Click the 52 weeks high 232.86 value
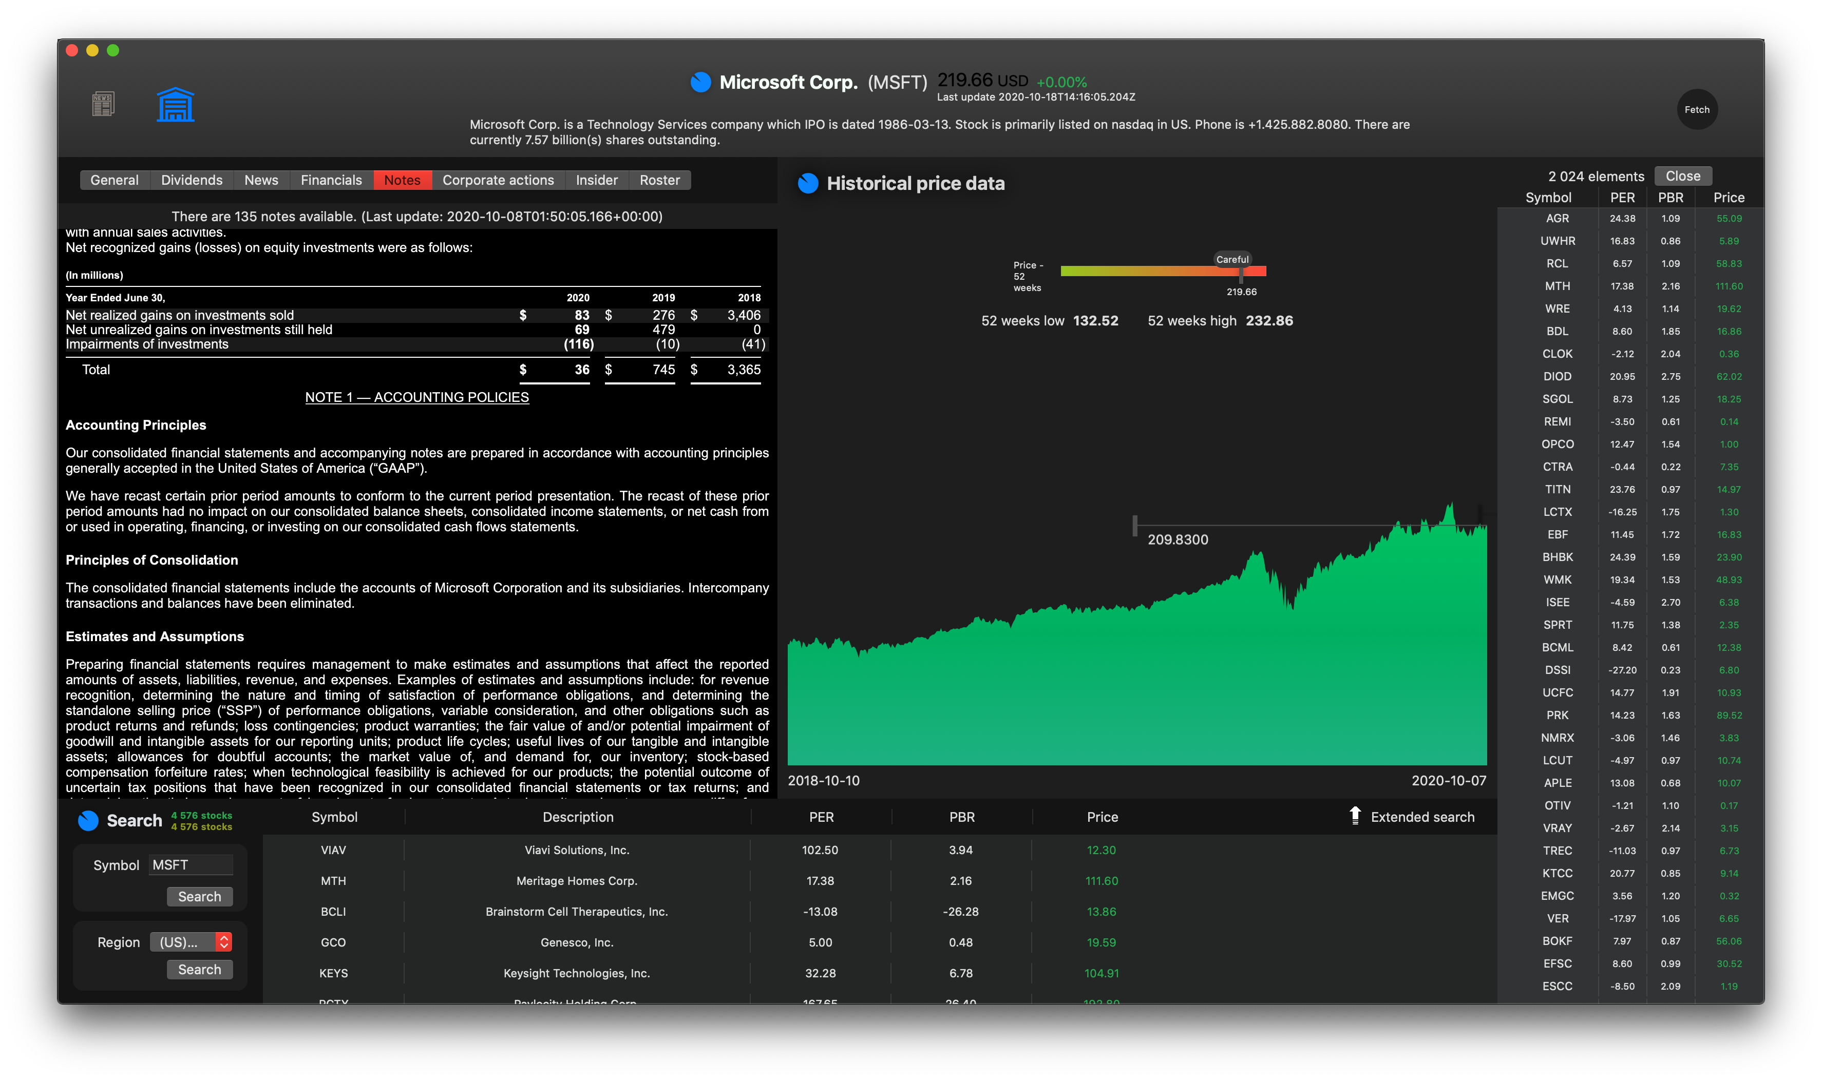This screenshot has width=1822, height=1080. [1269, 321]
